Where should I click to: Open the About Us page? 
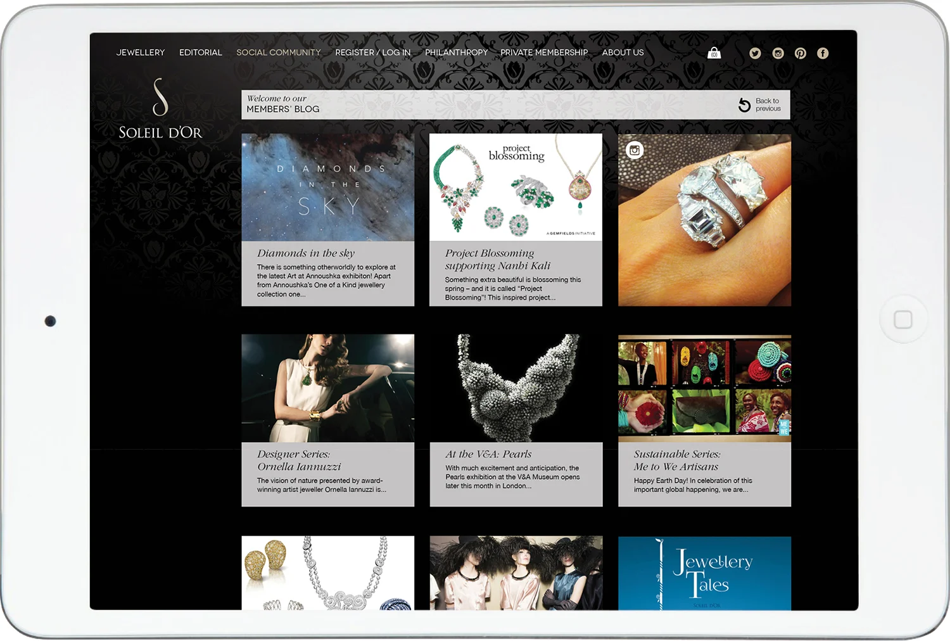click(x=623, y=52)
